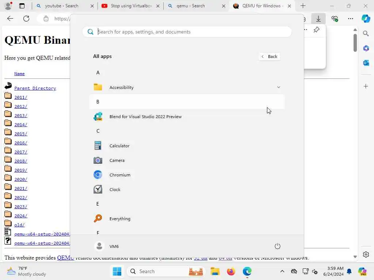Close the youtube - Search tab
This screenshot has height=280, width=374.
(92, 6)
